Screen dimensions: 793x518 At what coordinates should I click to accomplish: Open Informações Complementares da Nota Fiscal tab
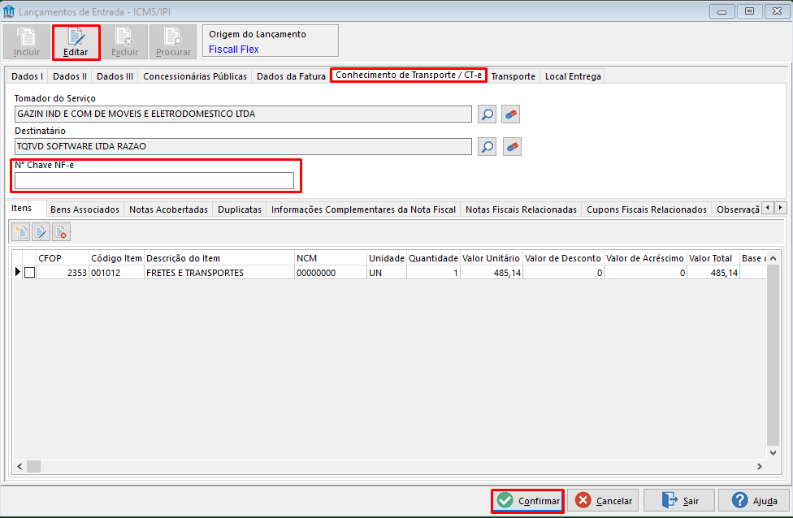click(x=363, y=209)
